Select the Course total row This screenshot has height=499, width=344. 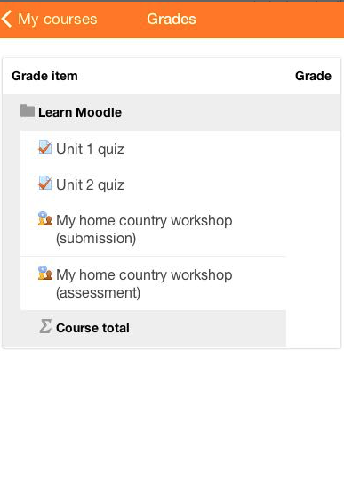[153, 328]
